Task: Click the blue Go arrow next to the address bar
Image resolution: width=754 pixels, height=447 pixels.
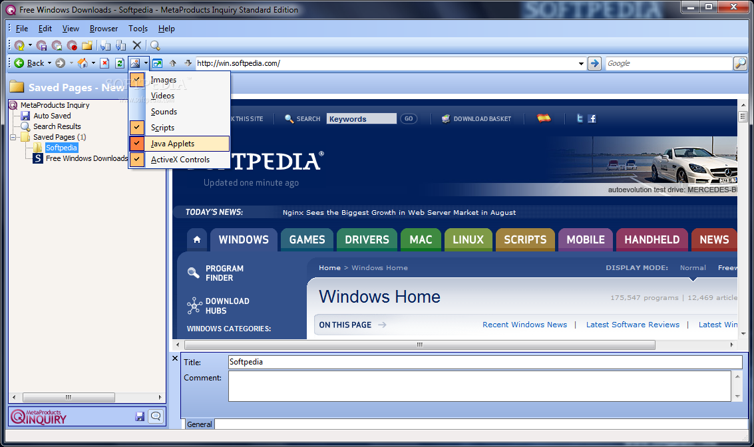Action: point(594,63)
